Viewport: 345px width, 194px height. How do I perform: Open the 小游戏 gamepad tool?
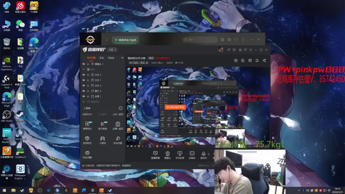click(x=103, y=140)
